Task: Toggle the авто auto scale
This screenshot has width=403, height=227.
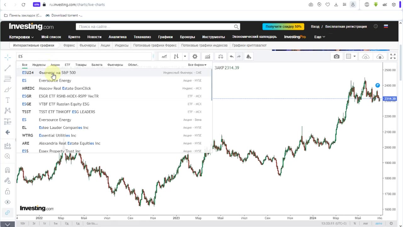Action: tap(378, 224)
